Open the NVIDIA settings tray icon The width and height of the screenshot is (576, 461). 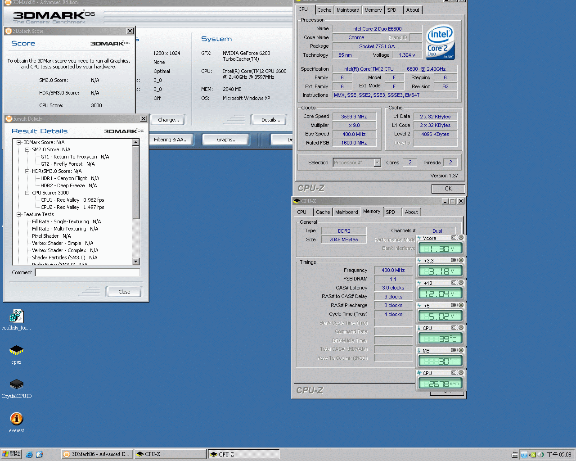tap(532, 455)
